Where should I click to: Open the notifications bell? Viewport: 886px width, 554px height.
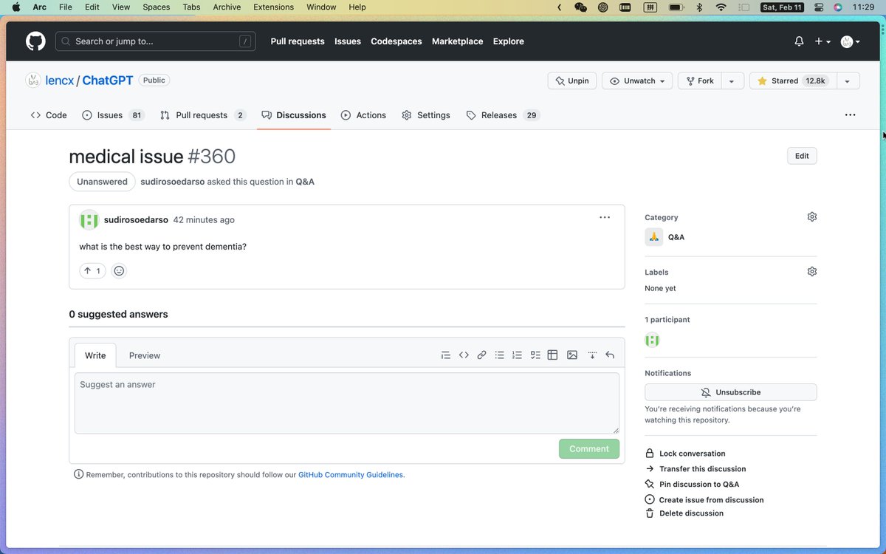799,41
